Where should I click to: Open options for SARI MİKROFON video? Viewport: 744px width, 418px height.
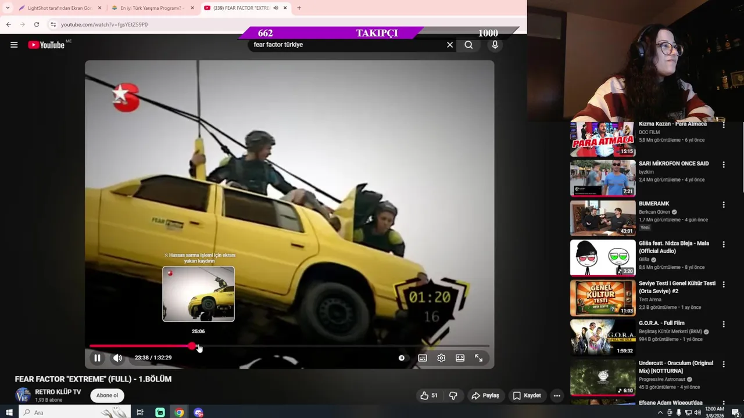pyautogui.click(x=724, y=165)
